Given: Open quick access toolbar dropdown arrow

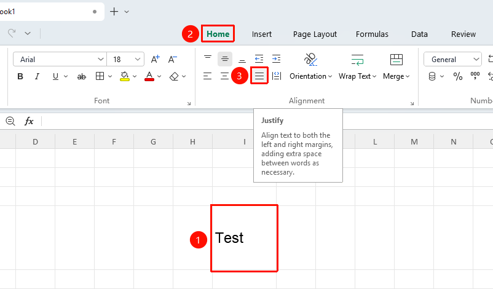Looking at the screenshot, I should click(x=28, y=33).
